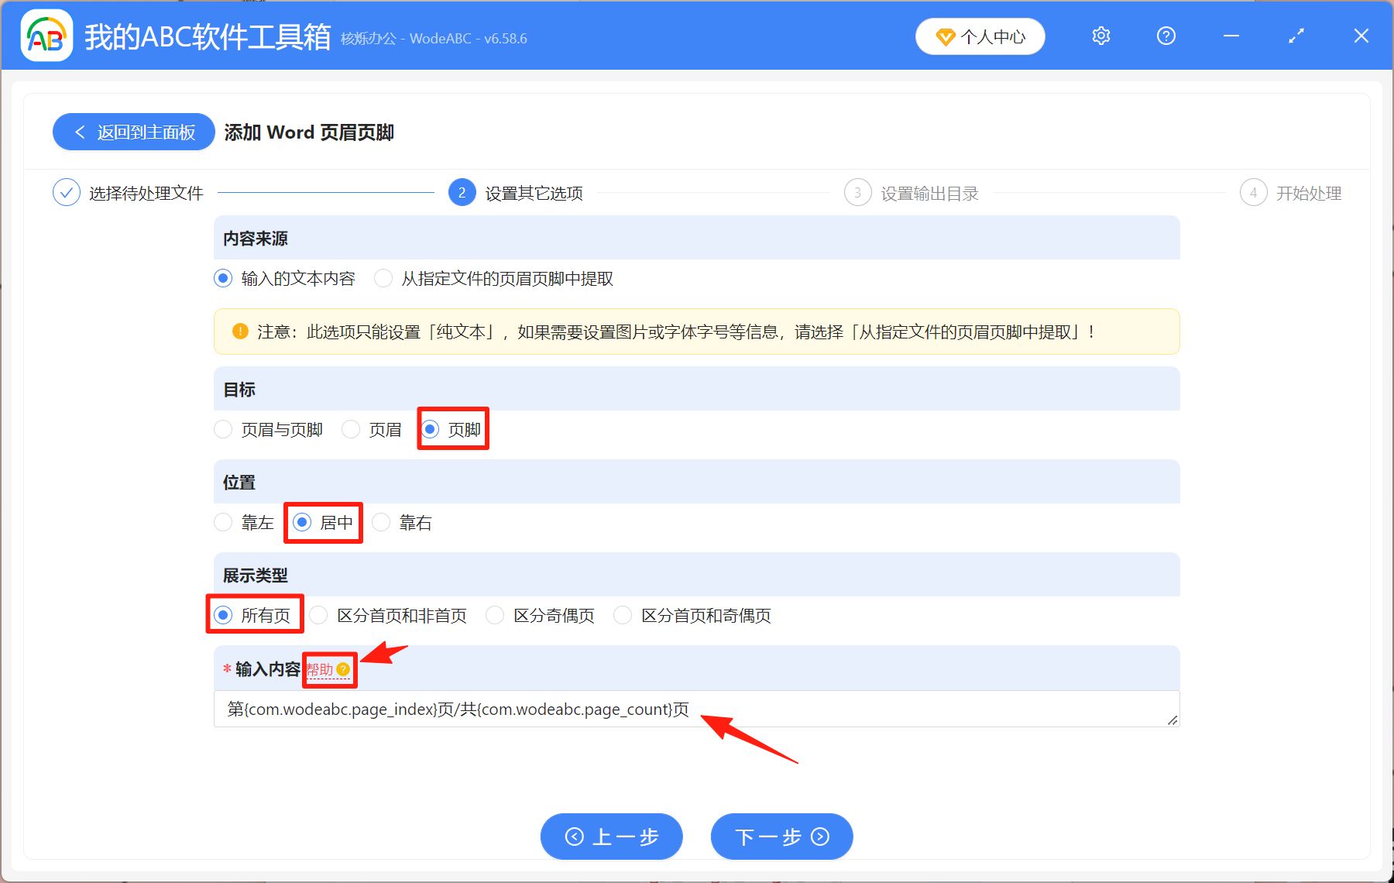The height and width of the screenshot is (883, 1394).
Task: Expand the step 3 设置输出目录 indicator
Action: click(x=857, y=193)
